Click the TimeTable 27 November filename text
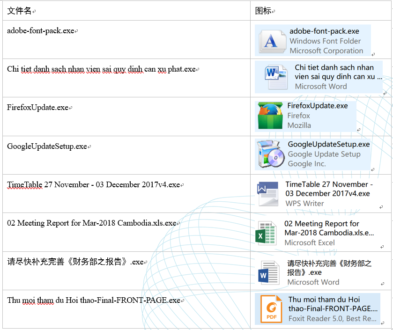393x330 pixels. pyautogui.click(x=94, y=185)
